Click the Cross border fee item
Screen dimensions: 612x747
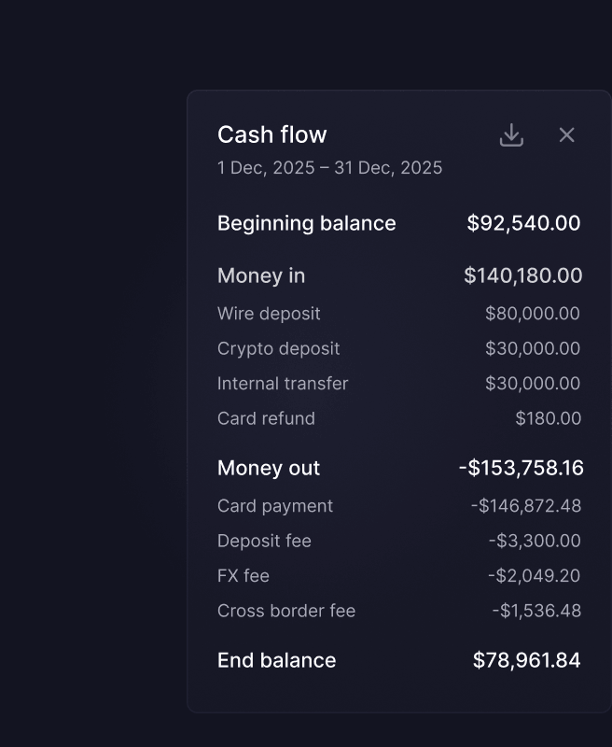click(x=398, y=611)
